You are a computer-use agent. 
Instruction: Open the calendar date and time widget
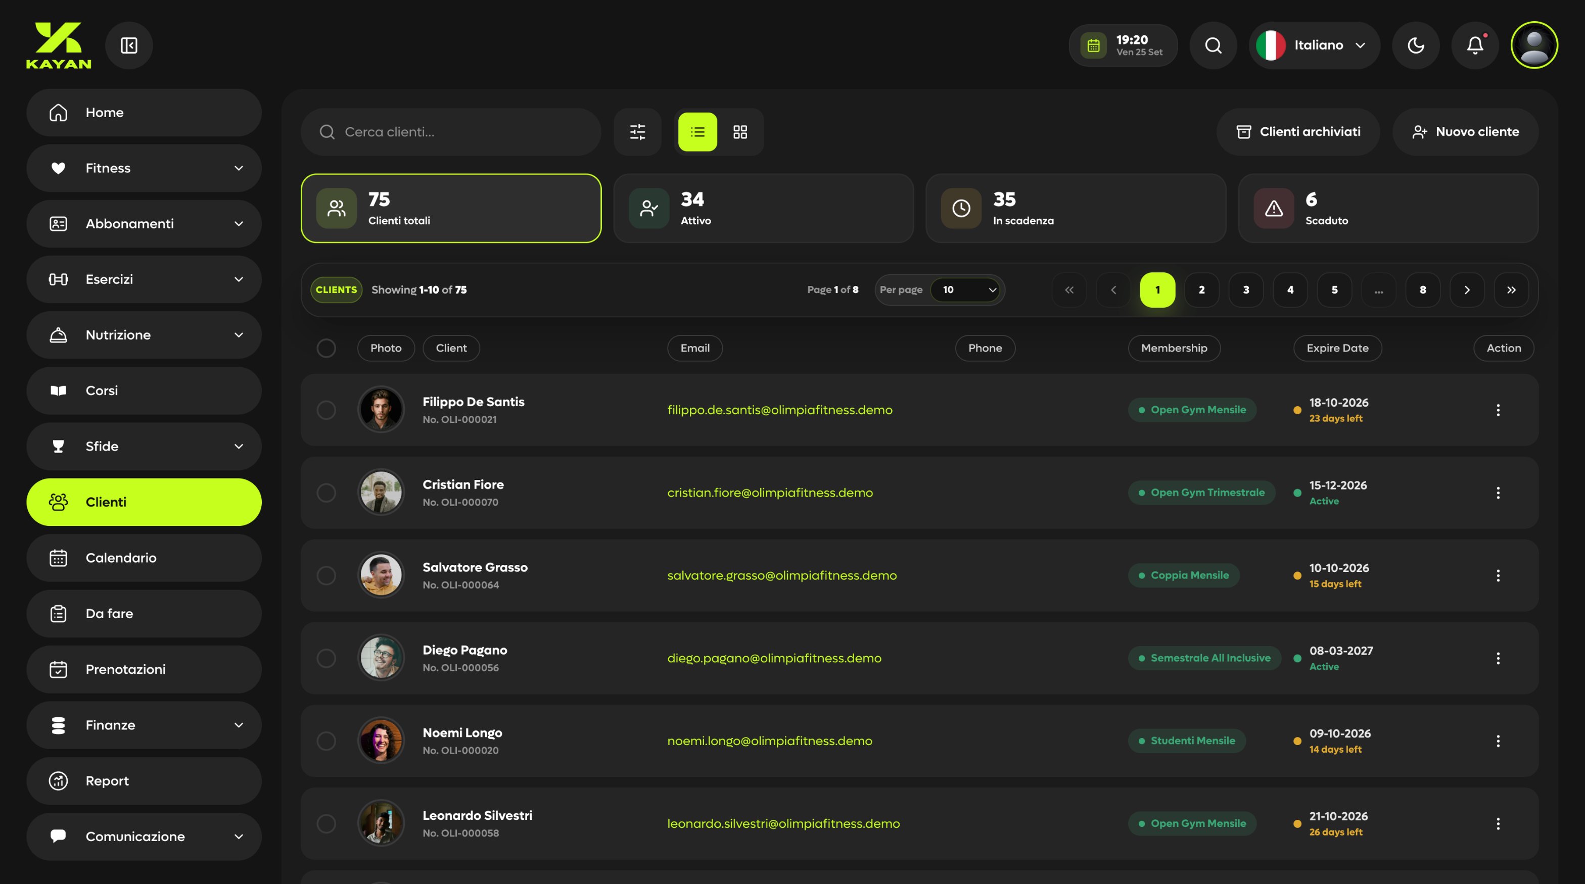(1123, 45)
